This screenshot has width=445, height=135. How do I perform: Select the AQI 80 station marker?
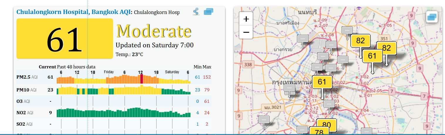(x=326, y=124)
